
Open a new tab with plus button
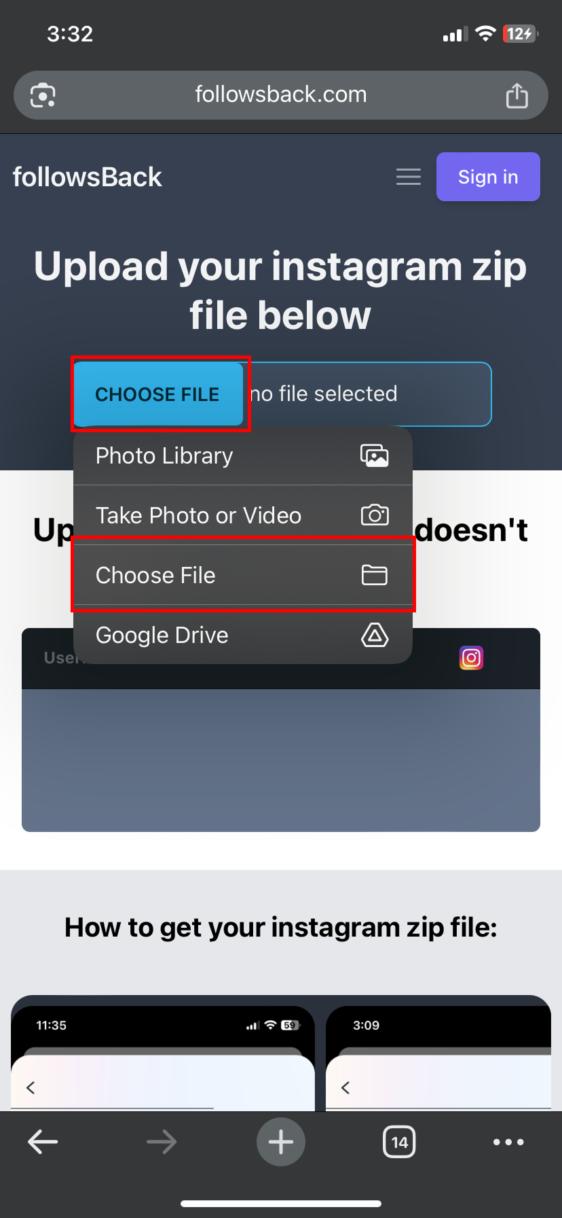pos(281,1142)
